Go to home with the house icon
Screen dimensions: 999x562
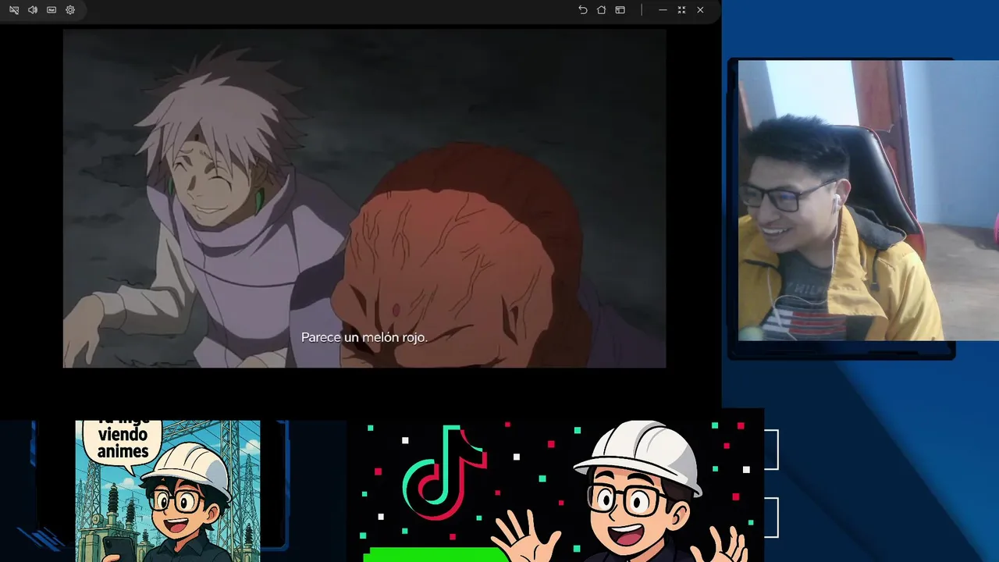point(601,10)
